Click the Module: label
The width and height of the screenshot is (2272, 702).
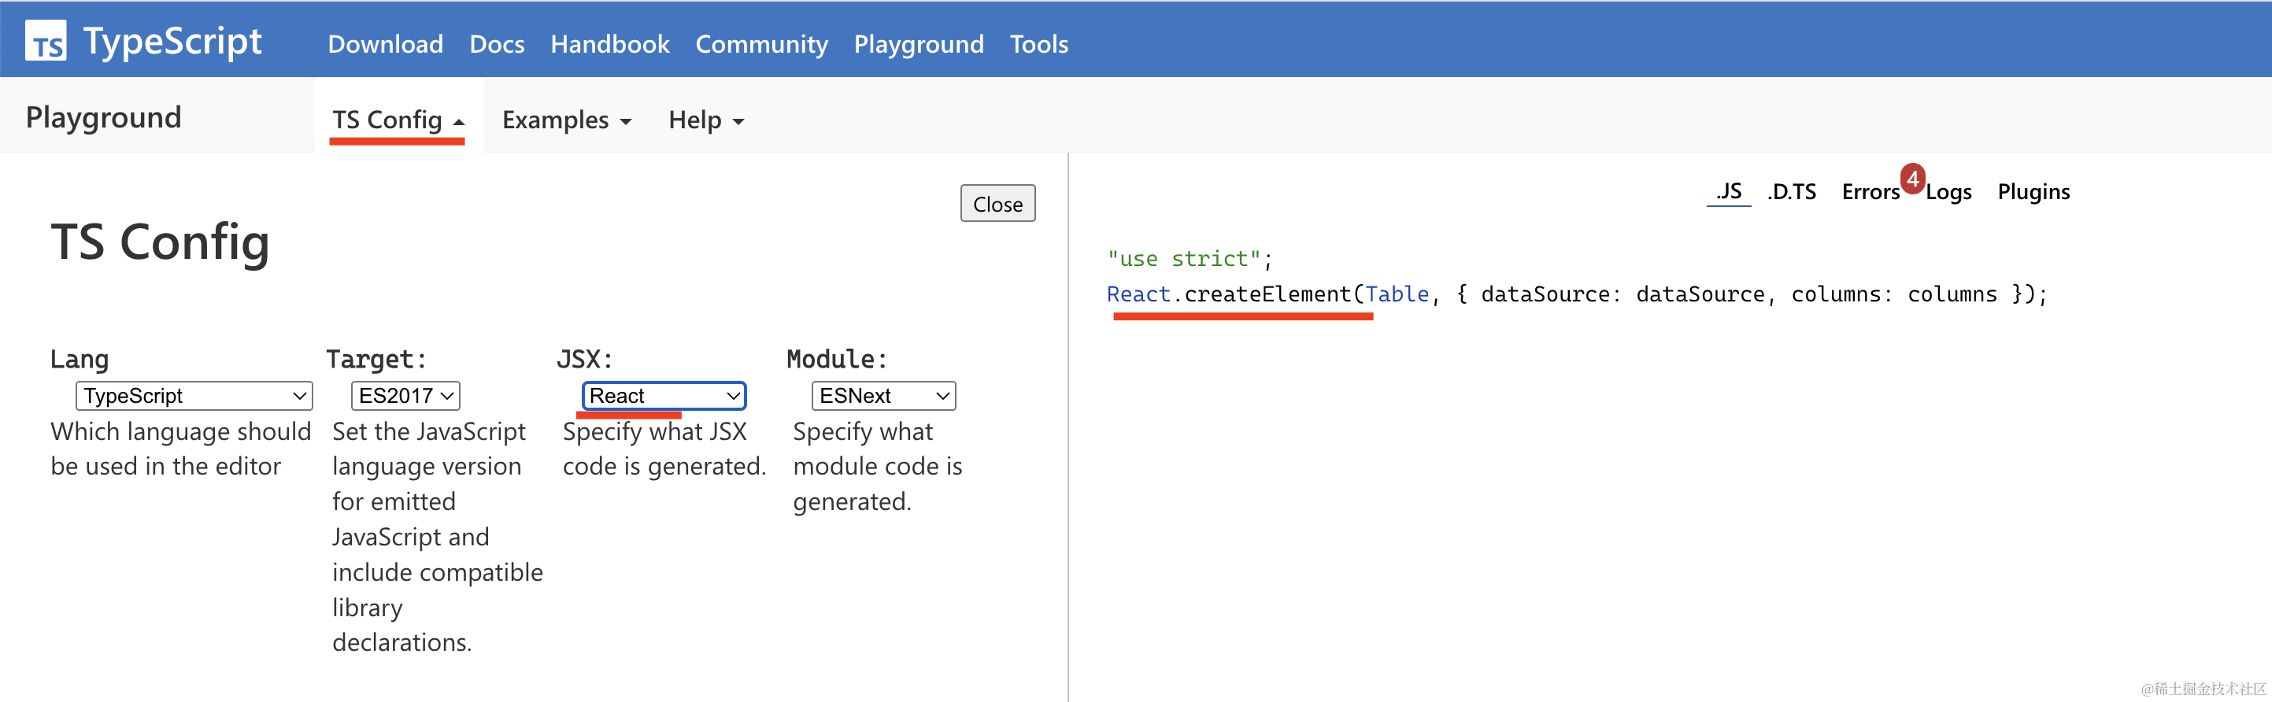pos(837,359)
